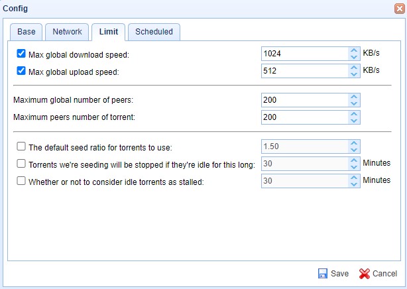Decrease maximum global number of peers

[354, 103]
